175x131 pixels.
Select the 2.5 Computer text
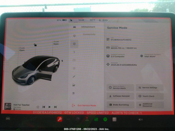118,56
